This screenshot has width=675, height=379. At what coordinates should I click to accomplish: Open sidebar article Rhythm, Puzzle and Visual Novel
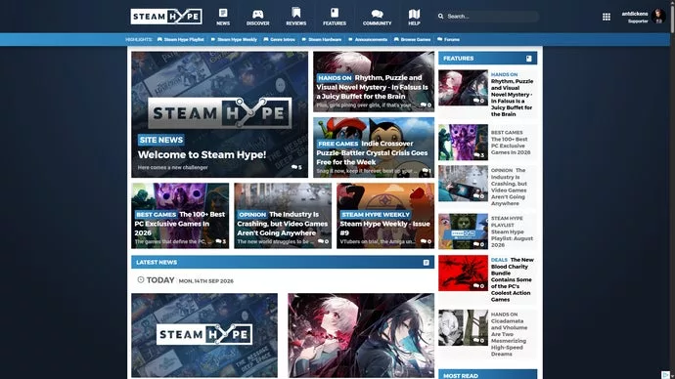point(512,98)
